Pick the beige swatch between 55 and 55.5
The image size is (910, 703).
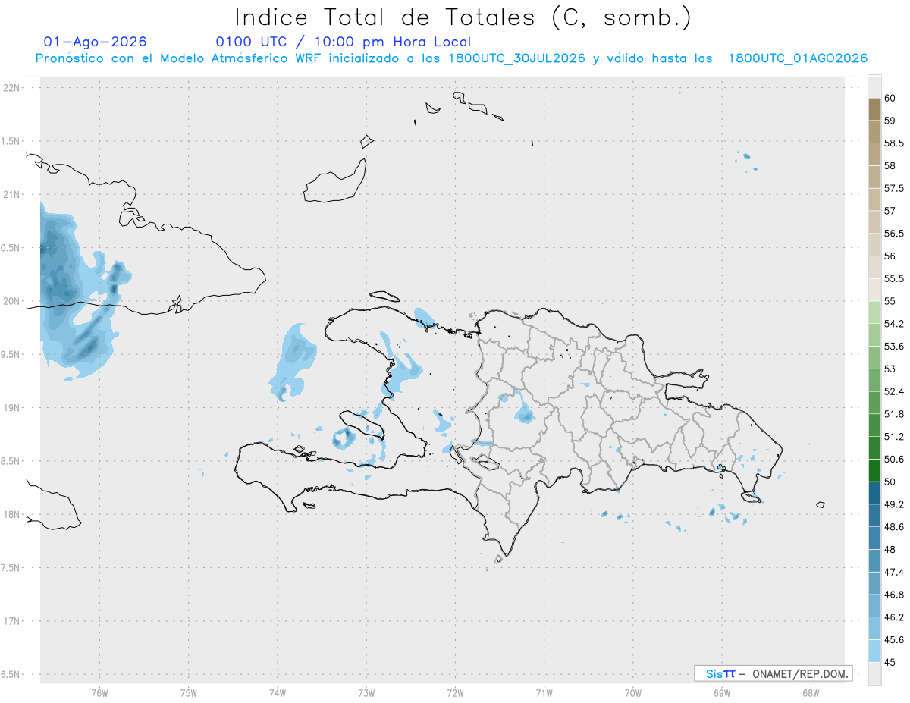pos(874,290)
